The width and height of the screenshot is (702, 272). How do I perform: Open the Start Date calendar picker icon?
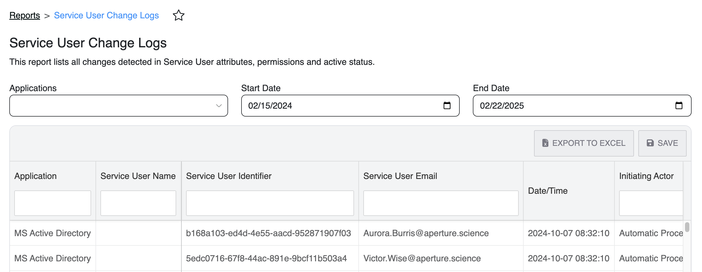click(447, 106)
